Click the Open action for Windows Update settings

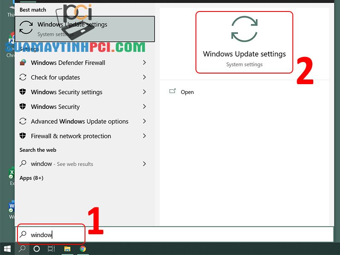tap(187, 92)
